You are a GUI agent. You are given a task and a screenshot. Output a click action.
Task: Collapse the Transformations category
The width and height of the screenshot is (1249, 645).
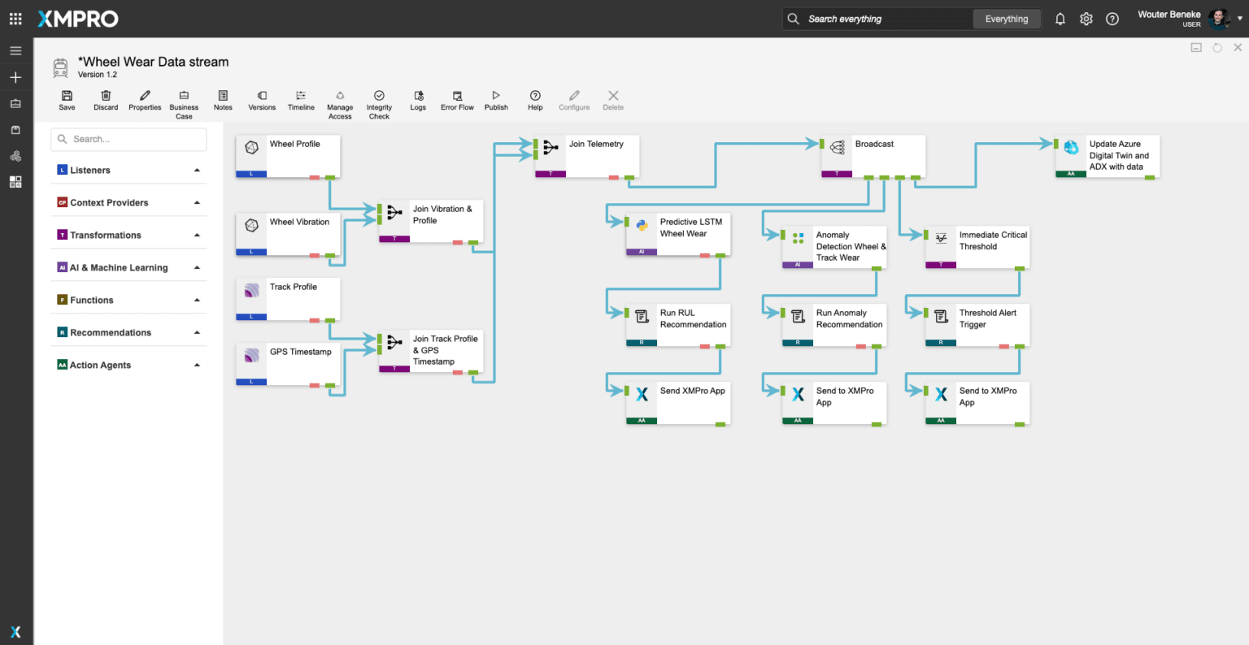click(x=197, y=236)
